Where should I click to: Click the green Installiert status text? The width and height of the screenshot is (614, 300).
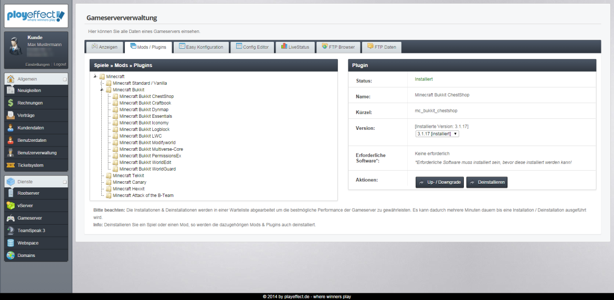(x=424, y=79)
